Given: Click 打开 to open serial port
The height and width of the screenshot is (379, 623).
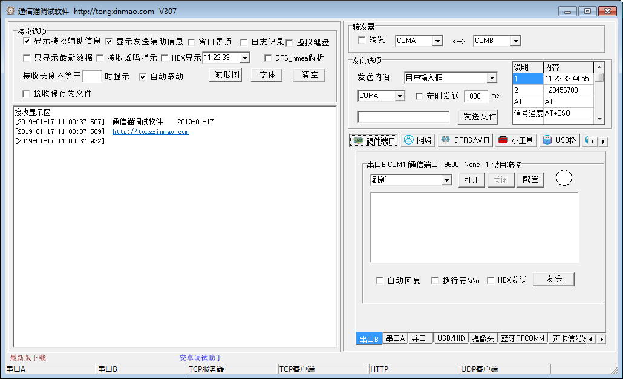Looking at the screenshot, I should 472,180.
